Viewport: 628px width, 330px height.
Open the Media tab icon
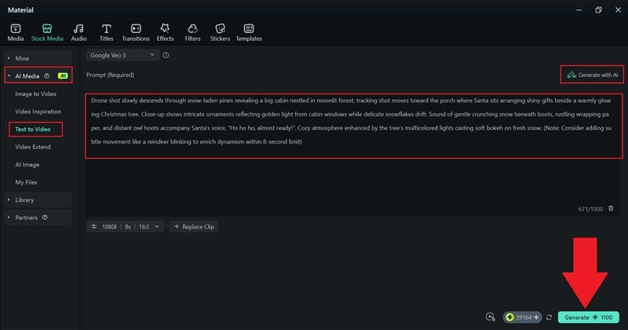pyautogui.click(x=16, y=32)
